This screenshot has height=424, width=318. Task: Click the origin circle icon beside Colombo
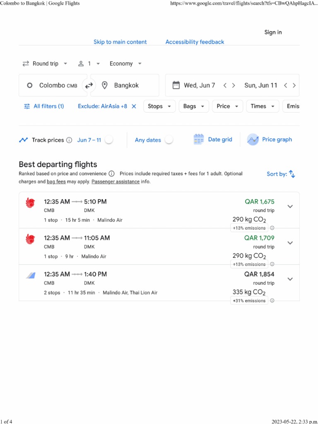click(30, 85)
